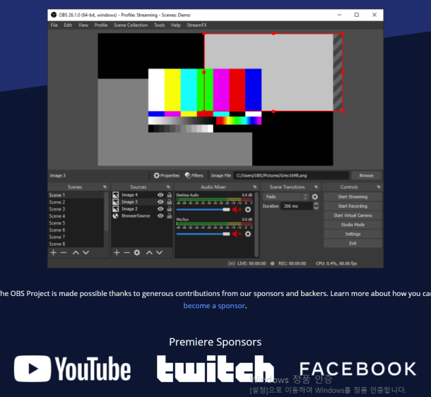This screenshot has height=397, width=431.
Task: Click the Exit button
Action: [x=353, y=244]
